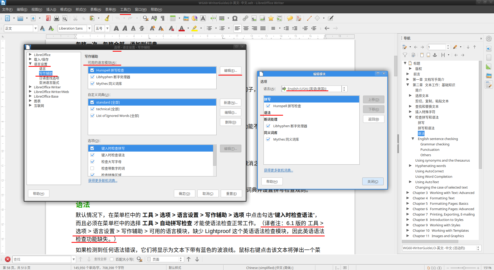
Task: Click 关闭(C) in 编辑模块 dialog
Action: click(x=373, y=181)
